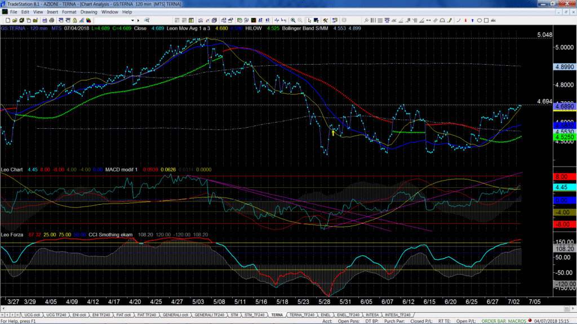
Task: Open the Window menu
Action: 110,12
